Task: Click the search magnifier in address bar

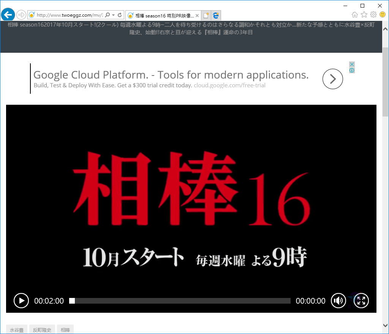Action: tap(108, 15)
